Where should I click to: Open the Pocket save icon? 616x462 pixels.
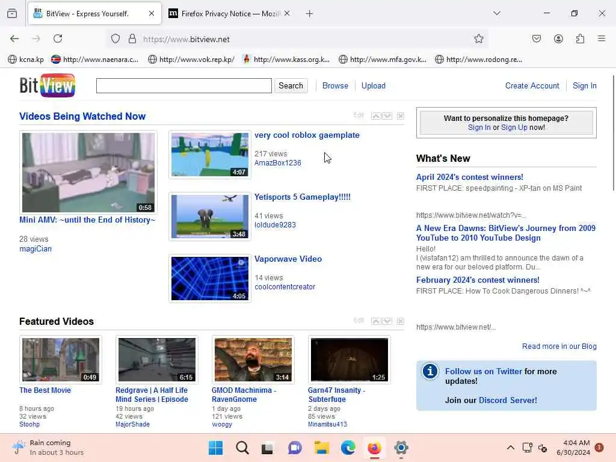coord(536,38)
